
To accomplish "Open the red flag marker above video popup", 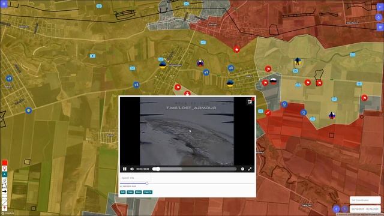I will click(178, 87).
